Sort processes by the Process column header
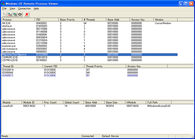The width and height of the screenshot is (195, 139). (18, 20)
